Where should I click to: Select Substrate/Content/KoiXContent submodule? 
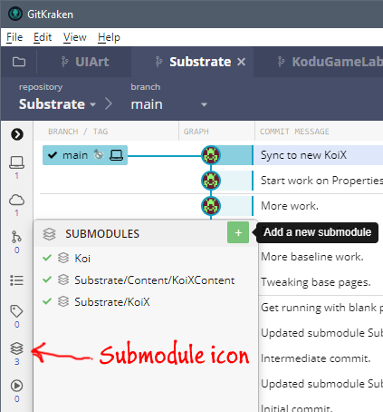click(x=155, y=280)
